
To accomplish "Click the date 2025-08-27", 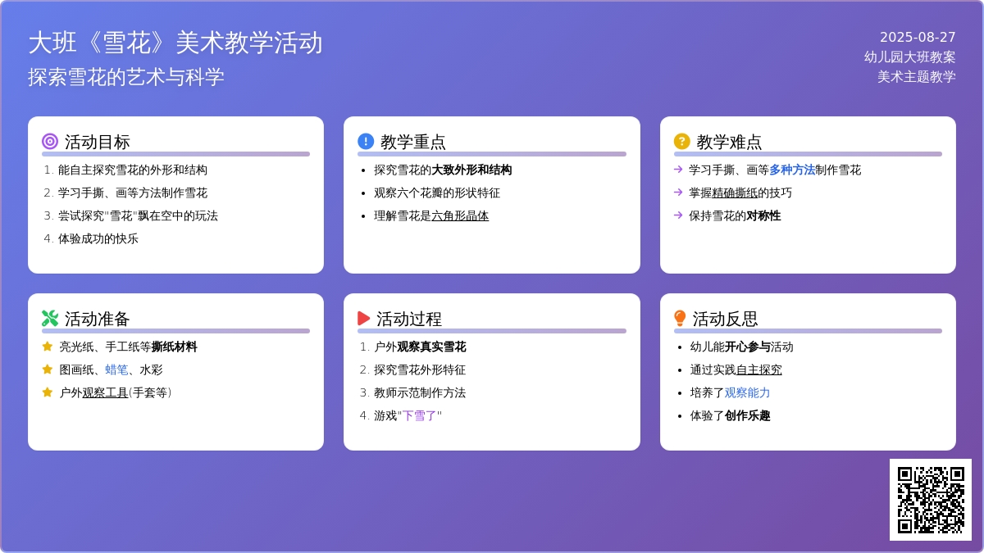I will coord(918,37).
